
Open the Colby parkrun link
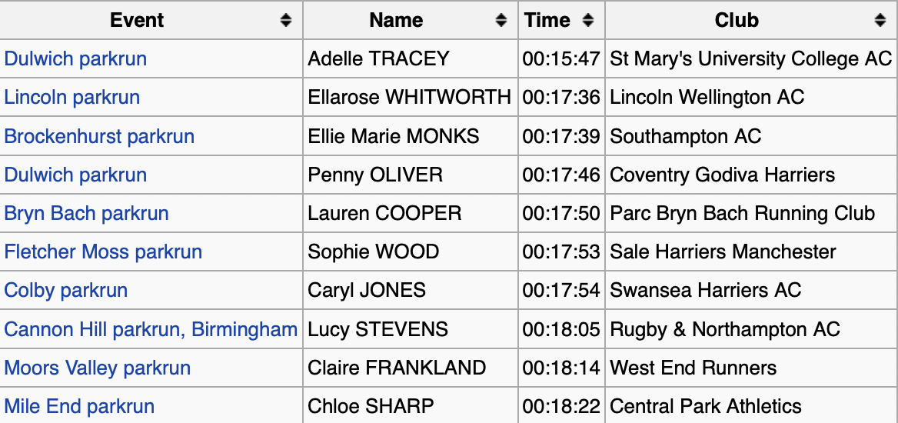(66, 290)
